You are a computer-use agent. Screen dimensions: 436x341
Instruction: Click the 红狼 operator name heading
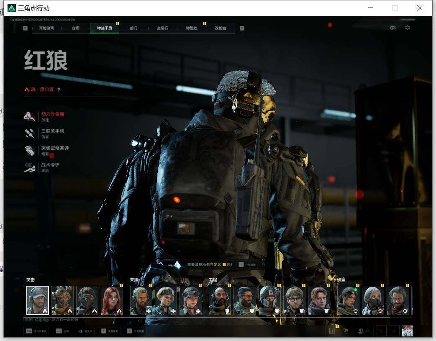click(x=46, y=61)
